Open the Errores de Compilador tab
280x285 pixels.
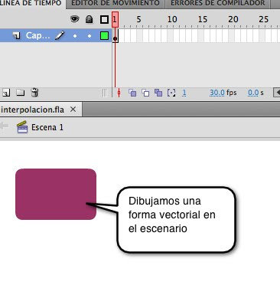[217, 4]
